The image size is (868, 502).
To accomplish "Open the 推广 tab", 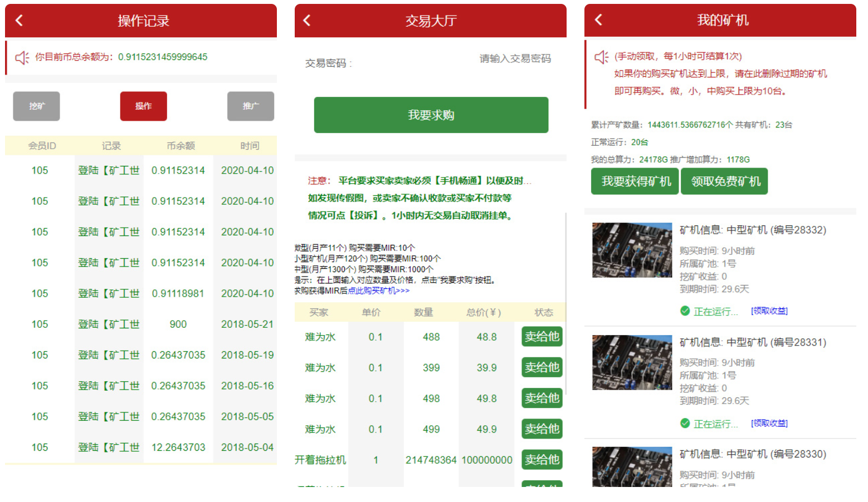I will (x=250, y=106).
